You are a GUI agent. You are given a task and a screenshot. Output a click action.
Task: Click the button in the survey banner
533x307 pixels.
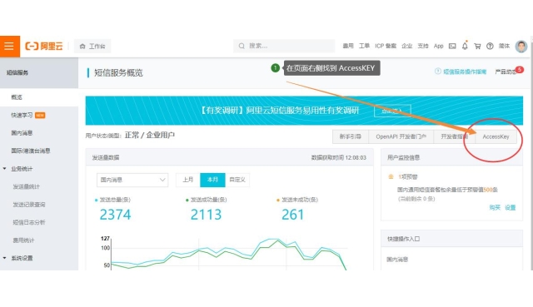(x=392, y=111)
